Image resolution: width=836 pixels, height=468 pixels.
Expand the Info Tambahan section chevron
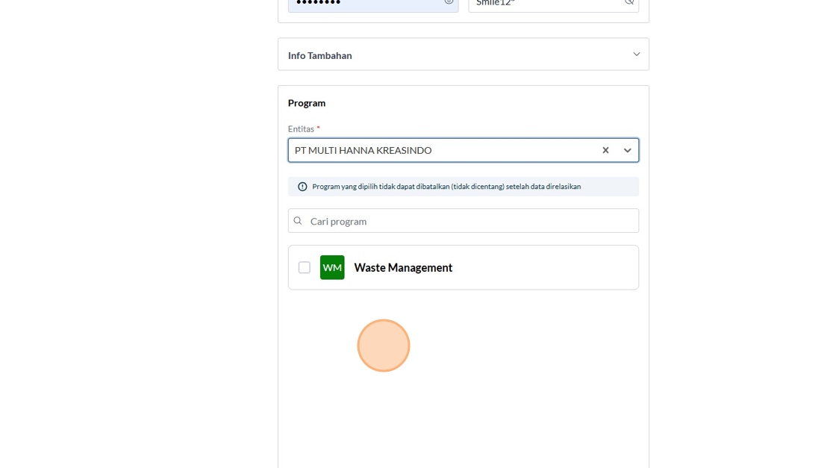point(636,54)
